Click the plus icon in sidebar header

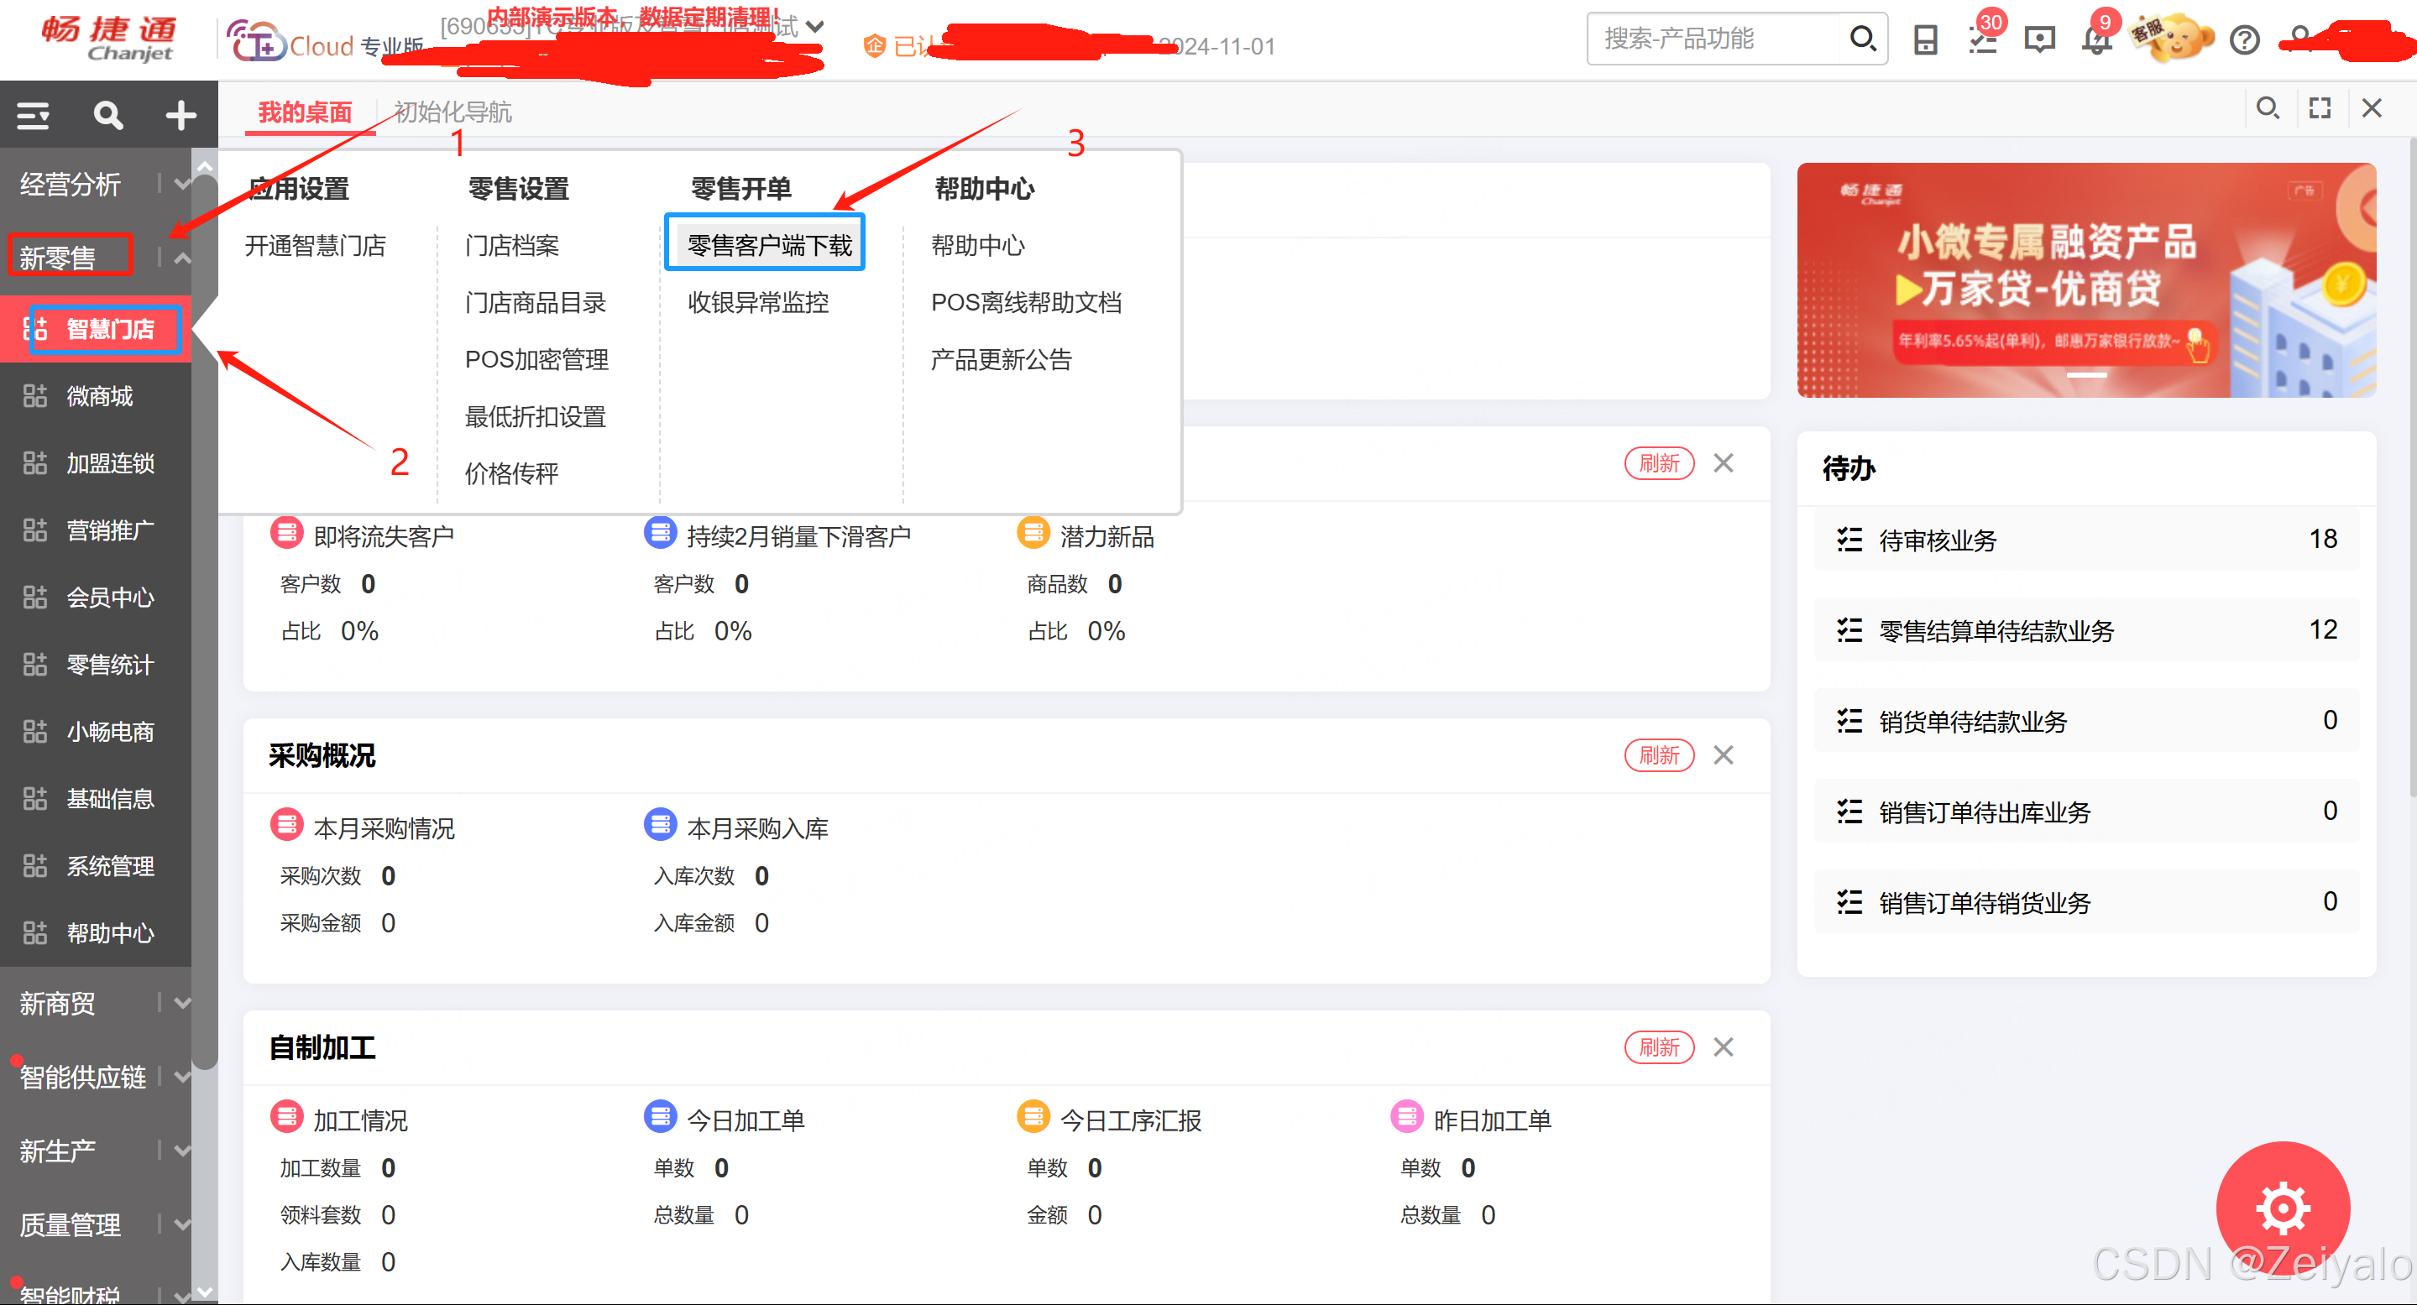180,116
